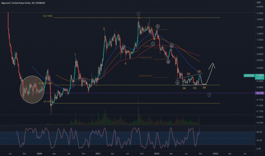Click the 0.0780 price axis label

pyautogui.click(x=260, y=123)
